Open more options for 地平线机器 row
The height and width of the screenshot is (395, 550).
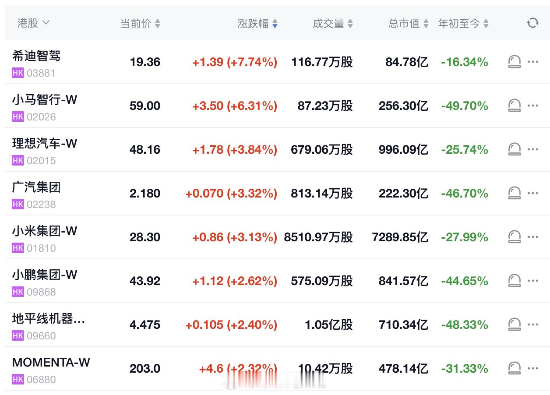point(533,324)
